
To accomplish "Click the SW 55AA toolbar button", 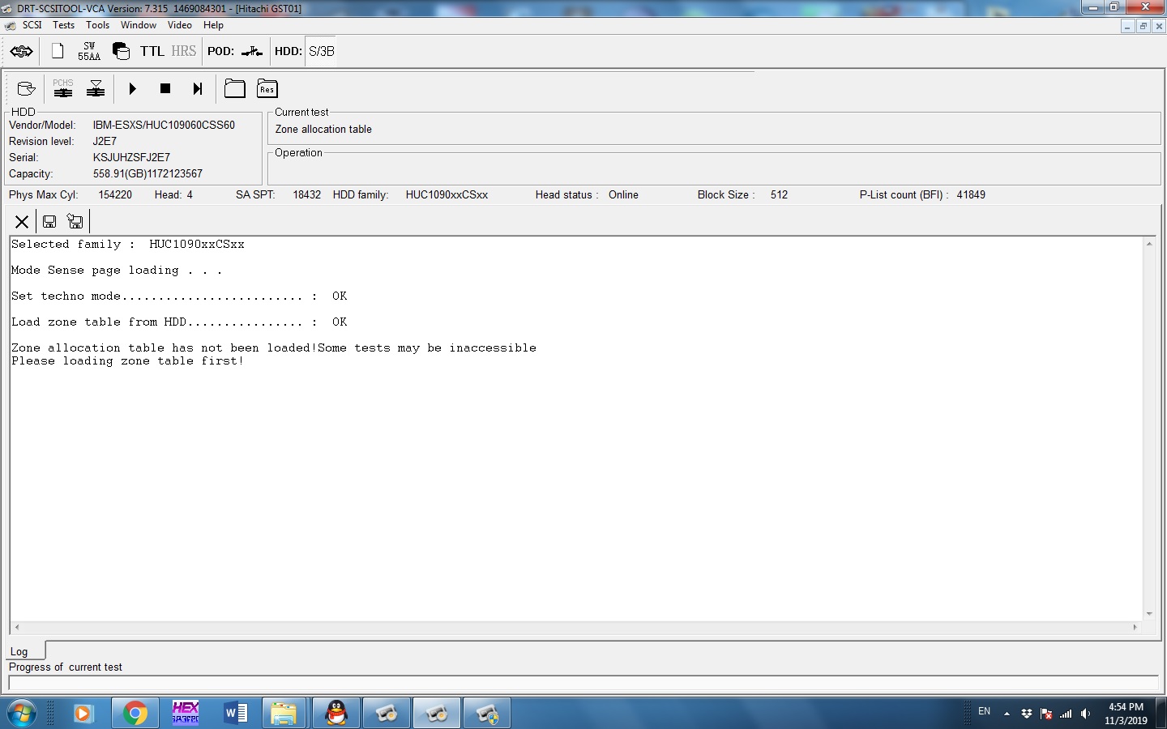I will click(x=89, y=51).
